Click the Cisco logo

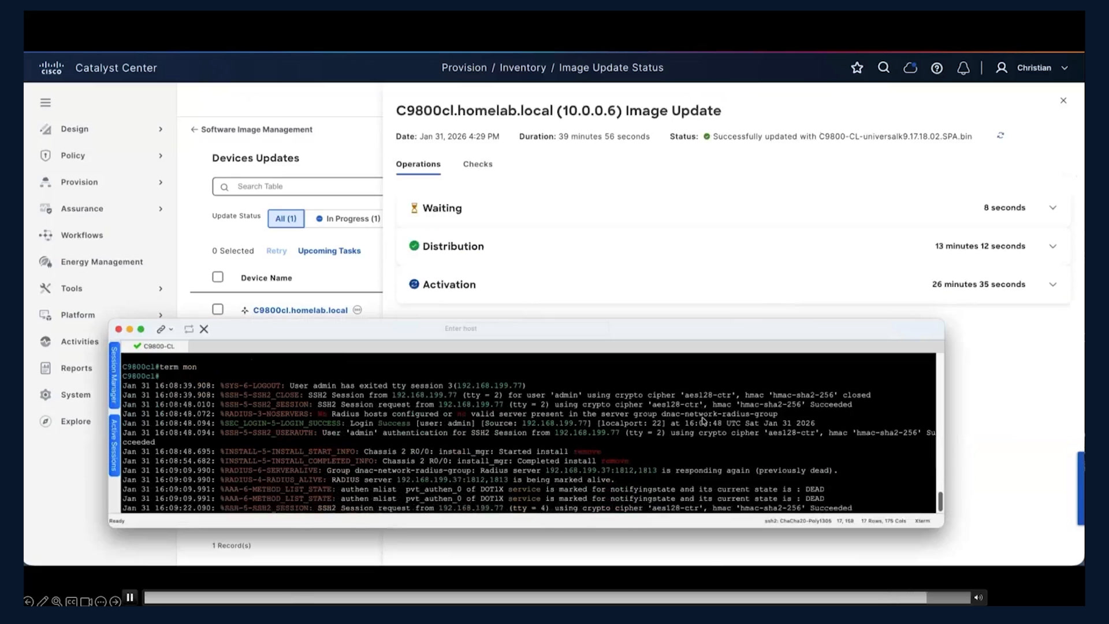coord(51,68)
